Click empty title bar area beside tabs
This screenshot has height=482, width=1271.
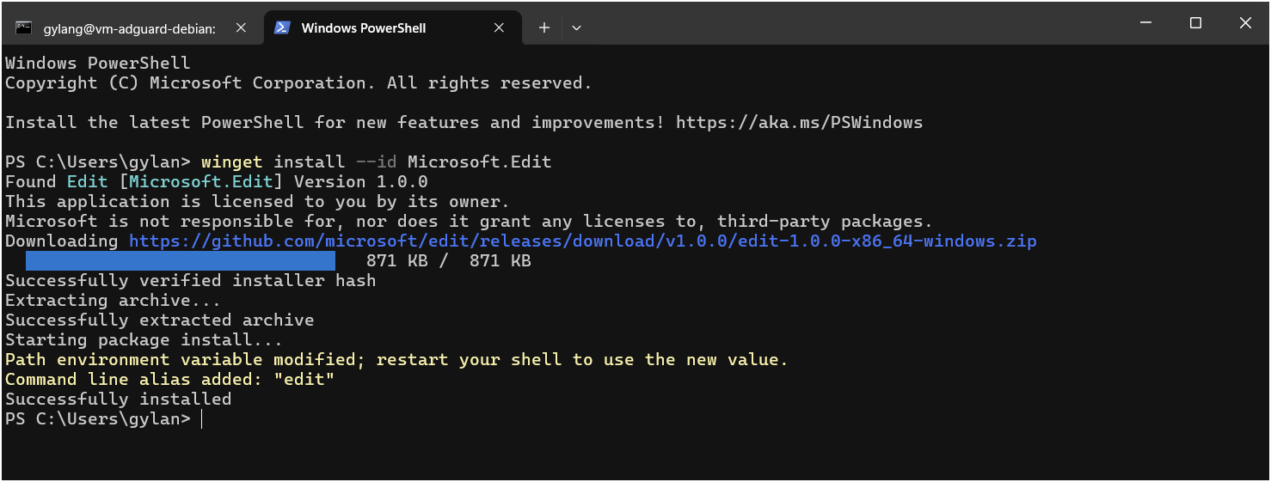pos(851,24)
